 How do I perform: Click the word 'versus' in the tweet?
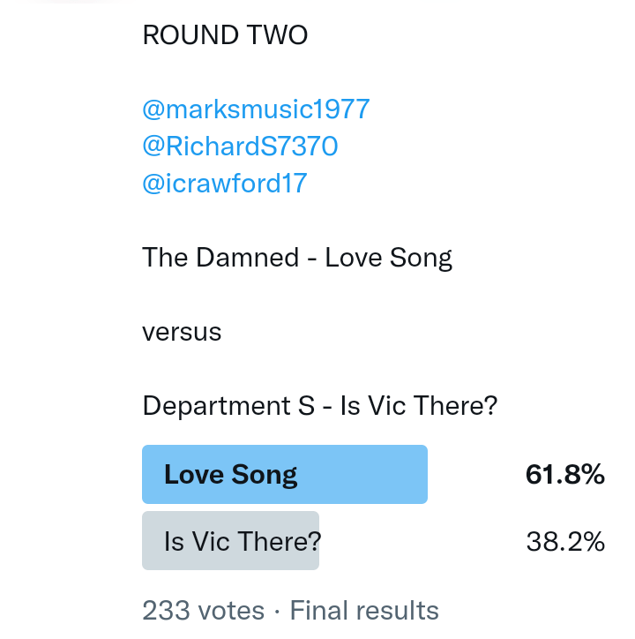(182, 332)
